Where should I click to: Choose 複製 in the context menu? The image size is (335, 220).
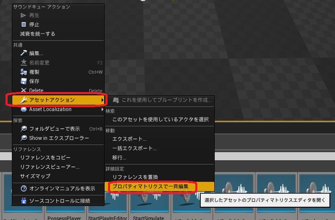pos(58,72)
